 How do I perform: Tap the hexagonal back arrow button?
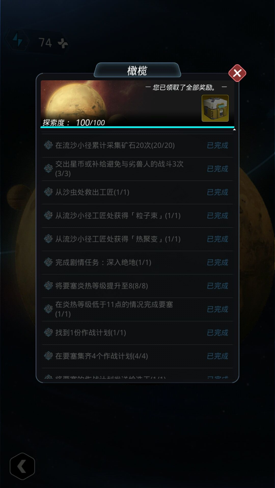[22, 466]
